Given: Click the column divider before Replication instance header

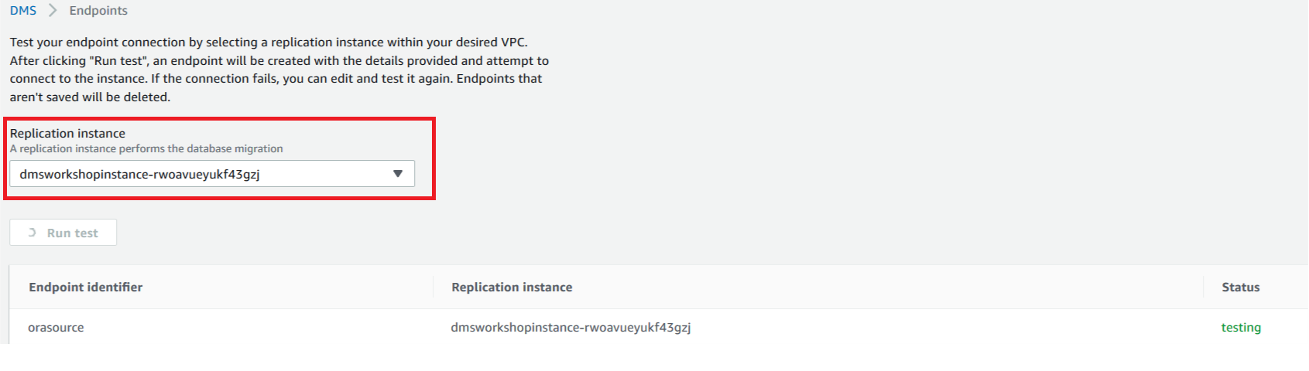Looking at the screenshot, I should tap(433, 288).
